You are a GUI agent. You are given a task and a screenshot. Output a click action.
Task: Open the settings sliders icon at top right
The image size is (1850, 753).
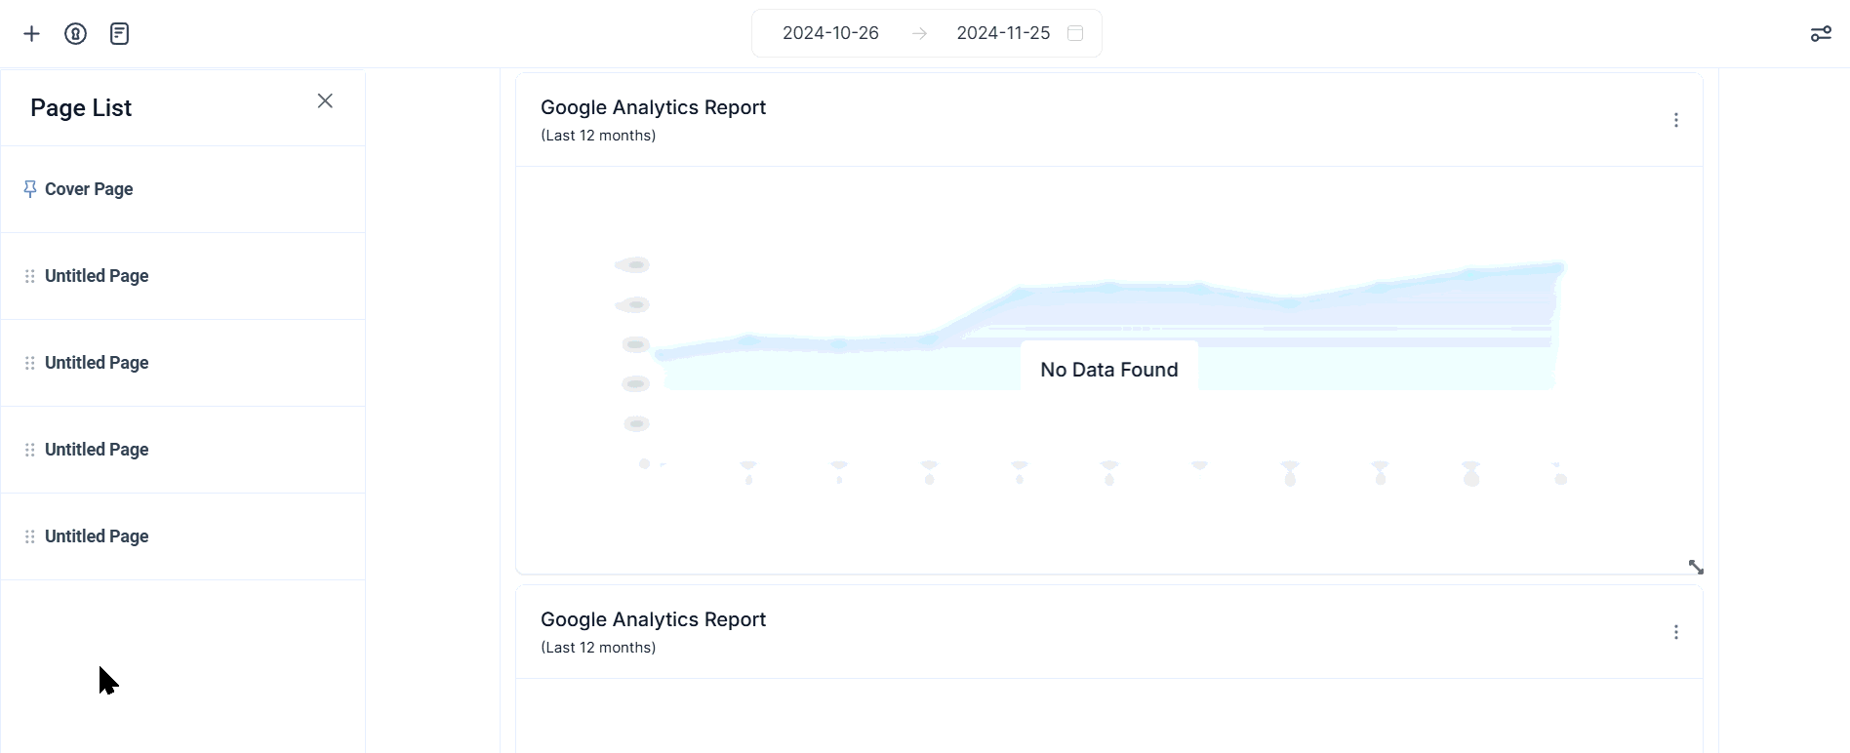pos(1820,34)
